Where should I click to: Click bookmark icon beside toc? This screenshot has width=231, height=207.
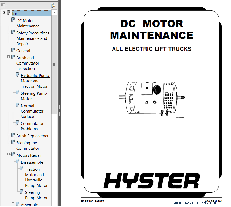pyautogui.click(x=9, y=13)
